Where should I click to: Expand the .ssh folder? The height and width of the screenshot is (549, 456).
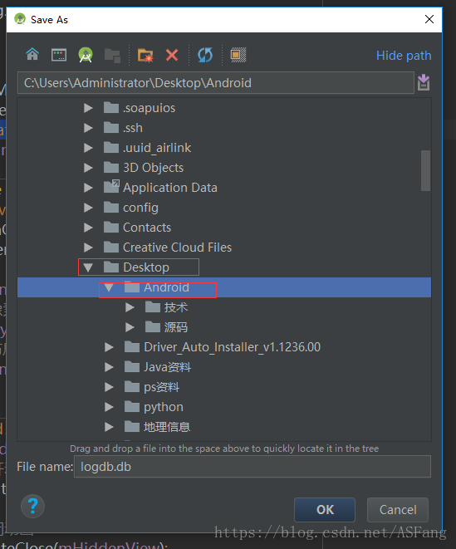click(88, 128)
